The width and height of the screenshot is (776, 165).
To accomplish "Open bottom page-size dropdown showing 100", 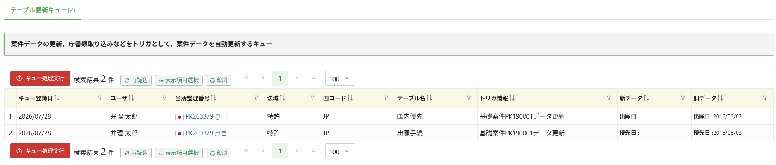I will [340, 151].
